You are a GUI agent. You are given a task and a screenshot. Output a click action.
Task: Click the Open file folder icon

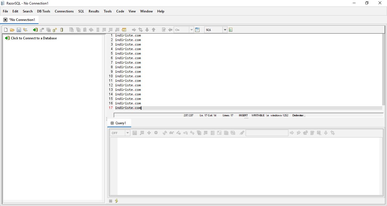[x=12, y=30]
